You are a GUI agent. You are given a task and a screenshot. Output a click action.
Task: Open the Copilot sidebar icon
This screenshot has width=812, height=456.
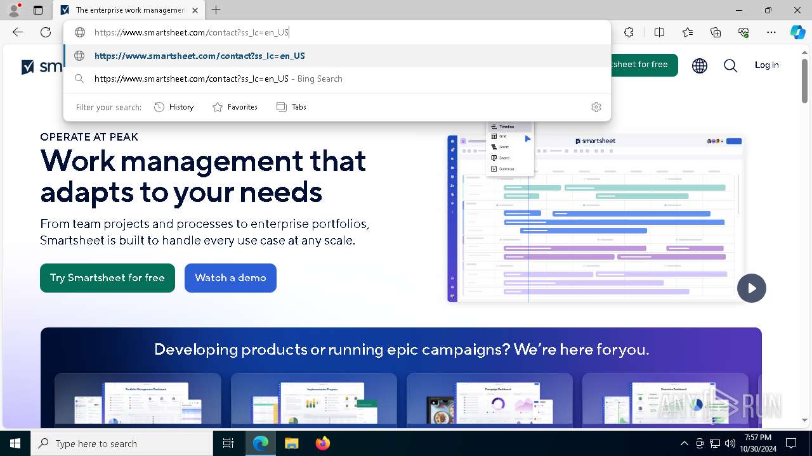pos(797,32)
